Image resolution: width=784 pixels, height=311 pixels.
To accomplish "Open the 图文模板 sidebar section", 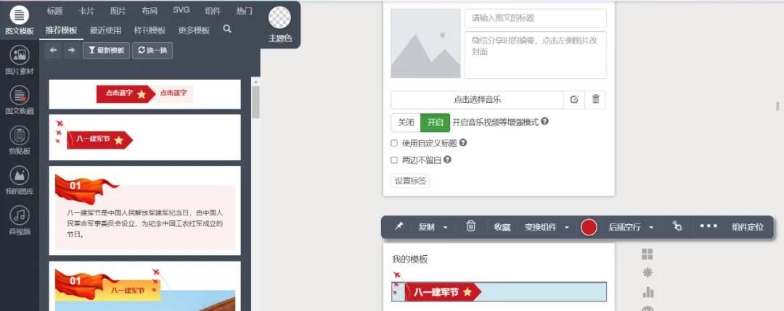I will (x=19, y=20).
